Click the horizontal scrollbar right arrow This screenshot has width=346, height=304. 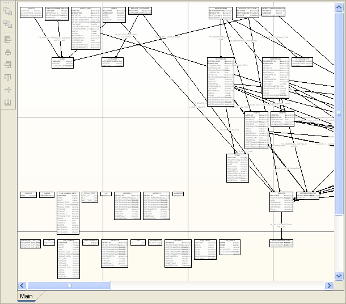[330, 285]
